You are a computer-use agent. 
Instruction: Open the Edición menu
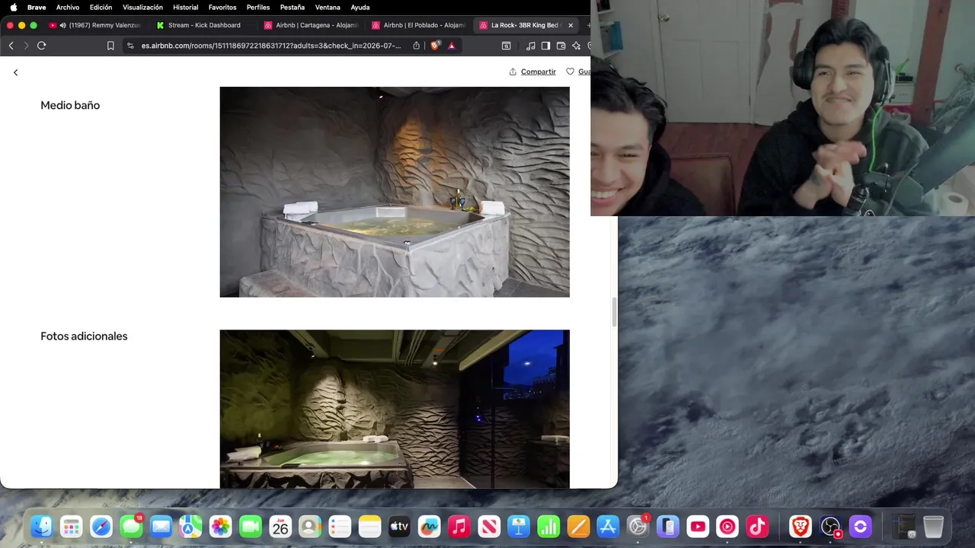[101, 7]
